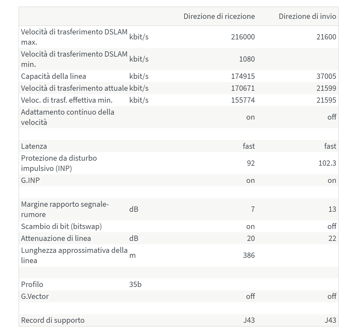Click the 'Scambio di bit (bitswap)' label
The width and height of the screenshot is (344, 330).
[x=61, y=226]
